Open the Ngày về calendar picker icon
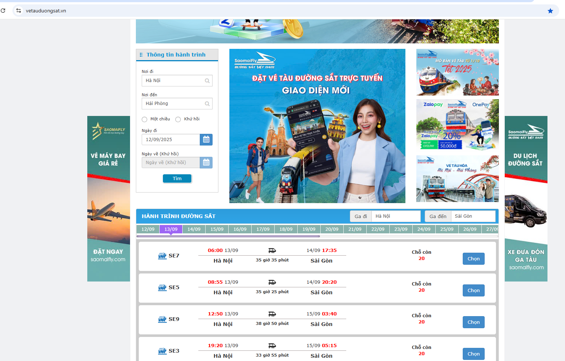This screenshot has height=361, width=565. point(206,163)
